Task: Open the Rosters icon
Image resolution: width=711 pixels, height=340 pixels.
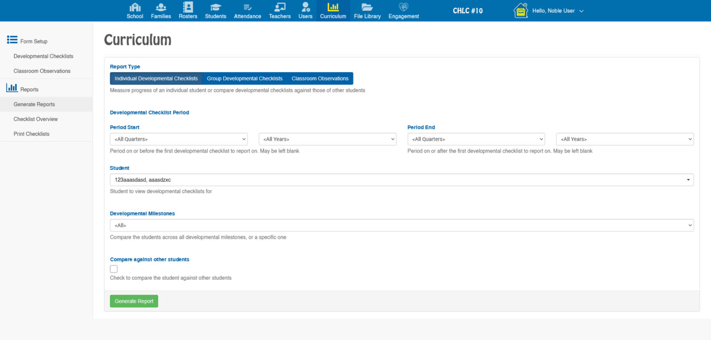Action: [x=188, y=7]
